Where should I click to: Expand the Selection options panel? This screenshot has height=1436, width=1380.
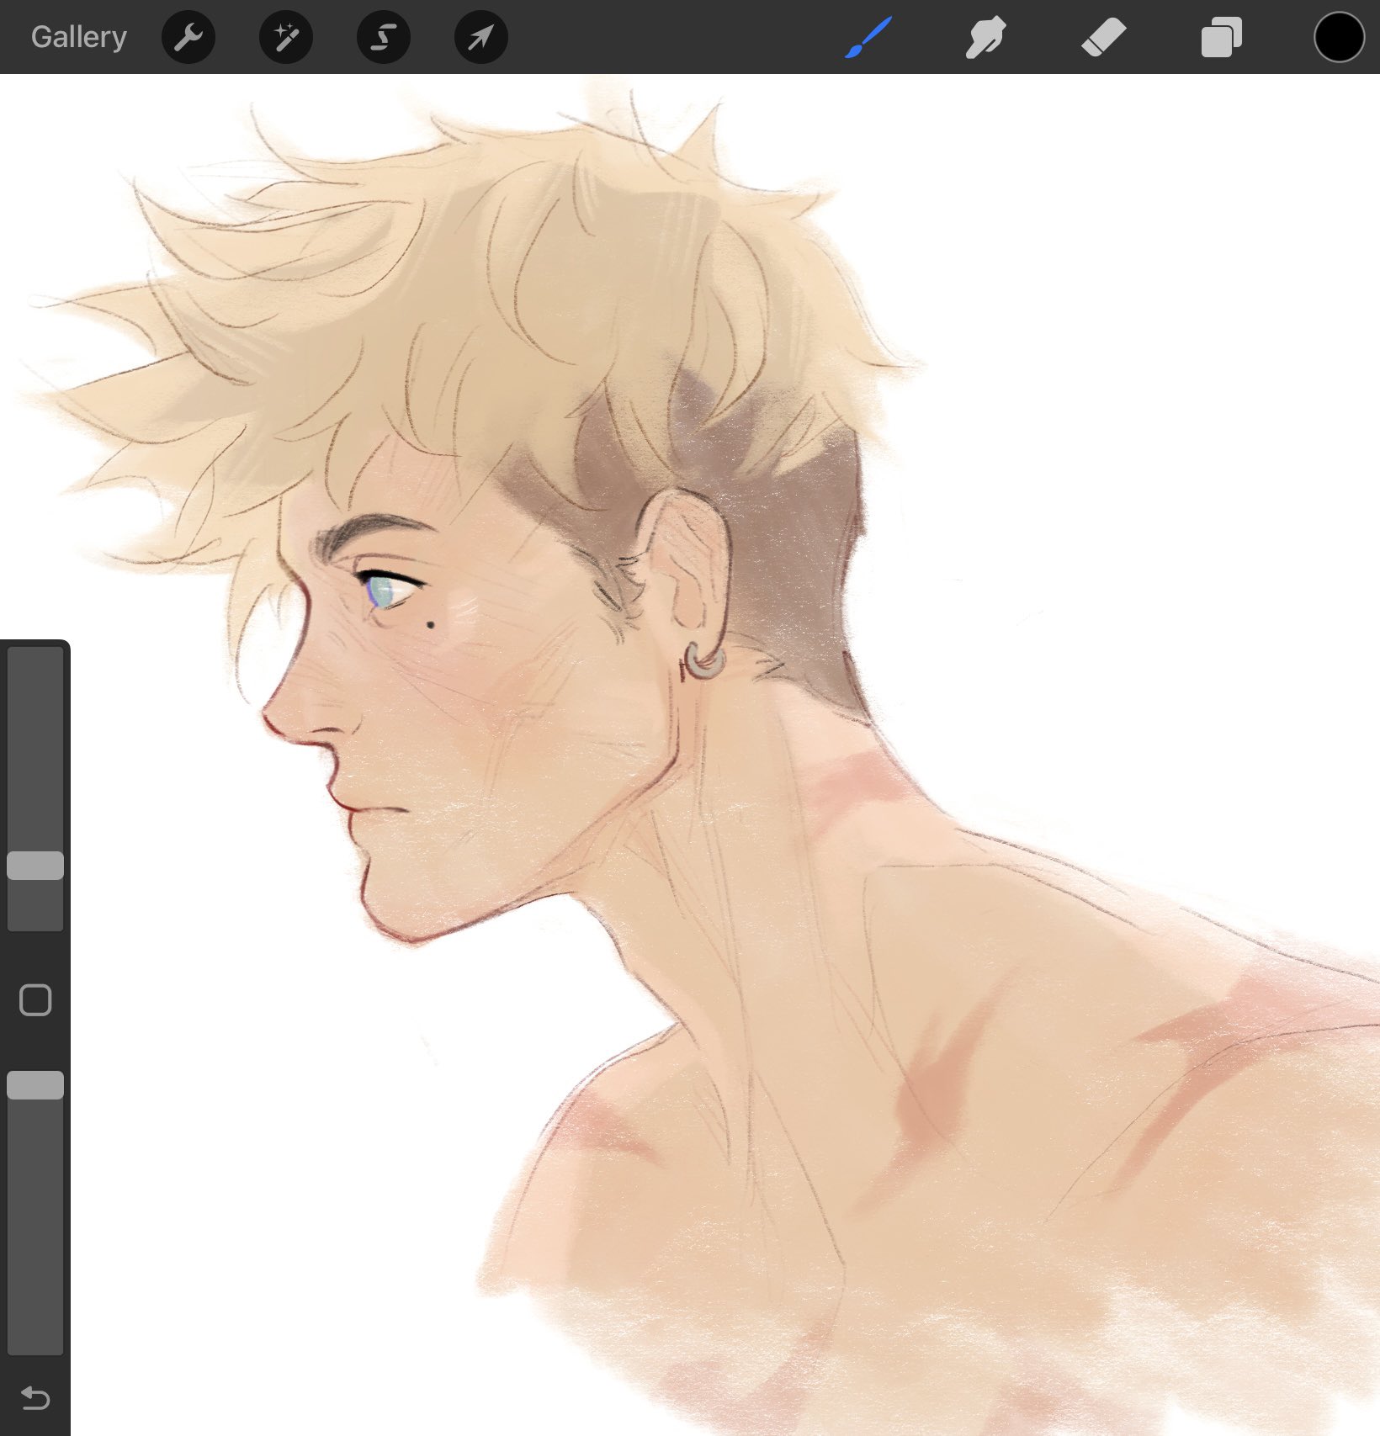tap(383, 36)
